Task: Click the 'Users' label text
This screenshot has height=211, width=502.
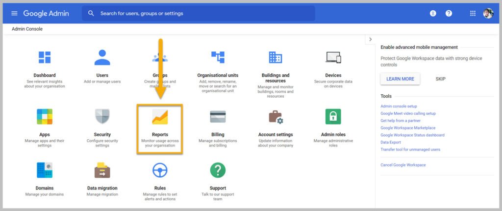Action: (x=102, y=76)
